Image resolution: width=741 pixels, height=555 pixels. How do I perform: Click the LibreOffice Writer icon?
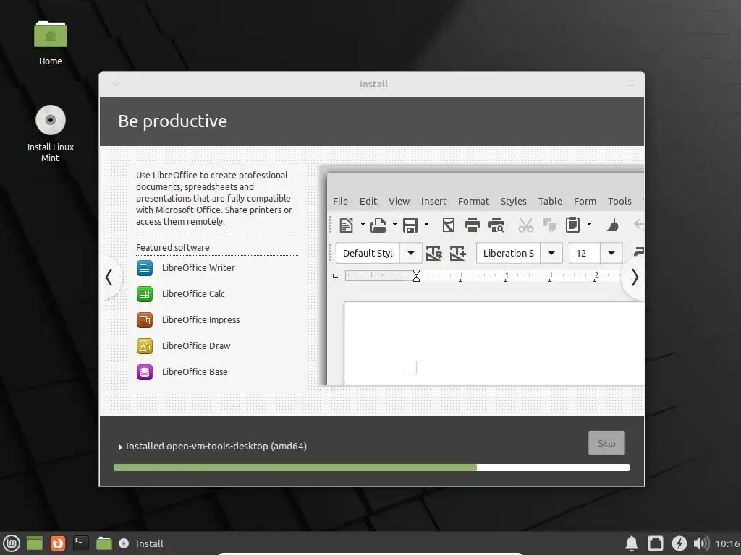click(145, 268)
